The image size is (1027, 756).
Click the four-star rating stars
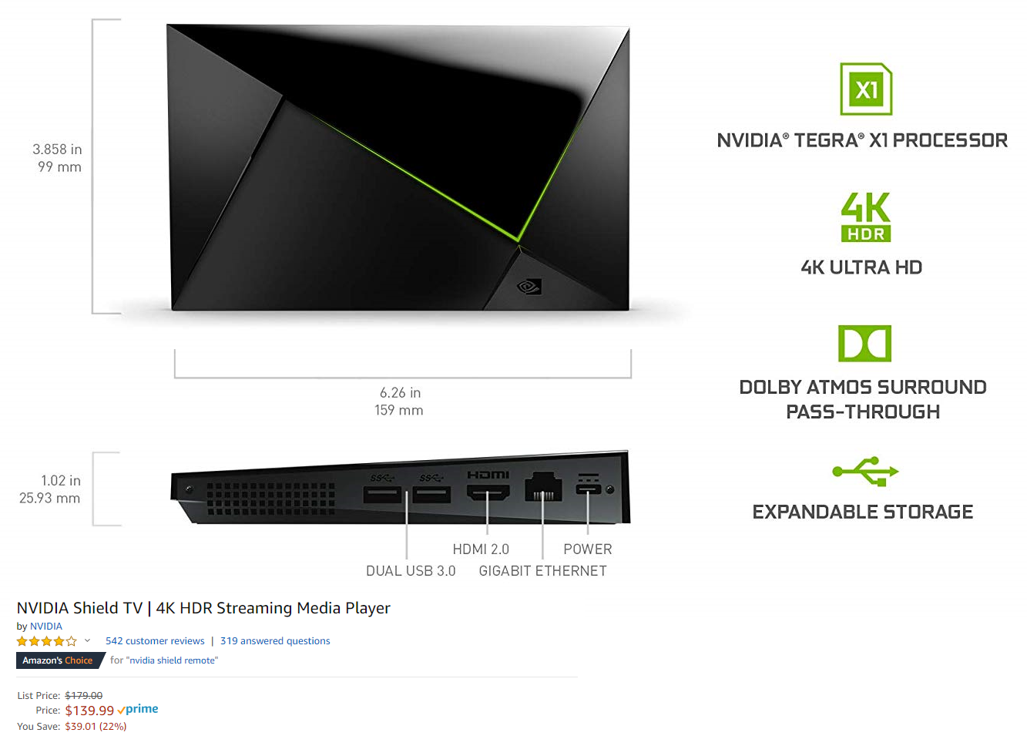pos(46,641)
